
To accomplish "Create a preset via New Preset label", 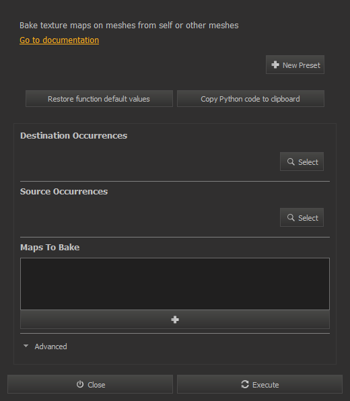I will point(301,65).
